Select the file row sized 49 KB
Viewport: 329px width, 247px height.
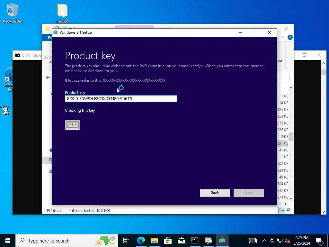(x=283, y=177)
